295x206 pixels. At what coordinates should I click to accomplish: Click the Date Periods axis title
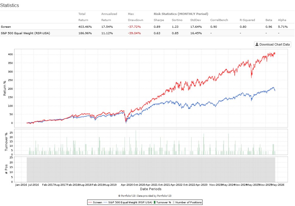151,189
